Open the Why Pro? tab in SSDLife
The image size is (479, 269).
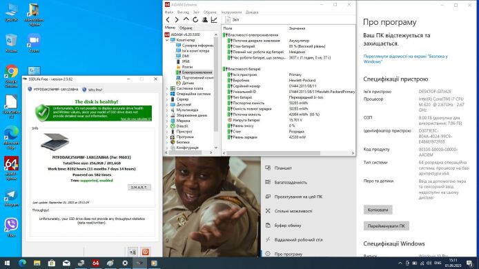pyautogui.click(x=92, y=90)
